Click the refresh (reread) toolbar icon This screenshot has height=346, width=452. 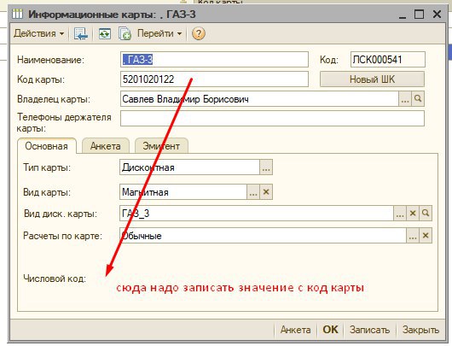tap(105, 34)
